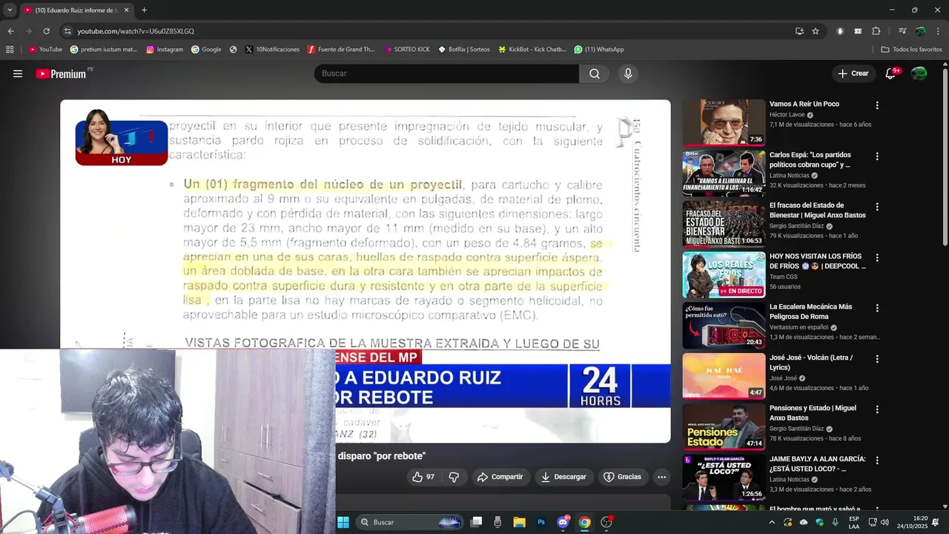Open the Extensions puzzle icon
The image size is (949, 534).
point(876,31)
